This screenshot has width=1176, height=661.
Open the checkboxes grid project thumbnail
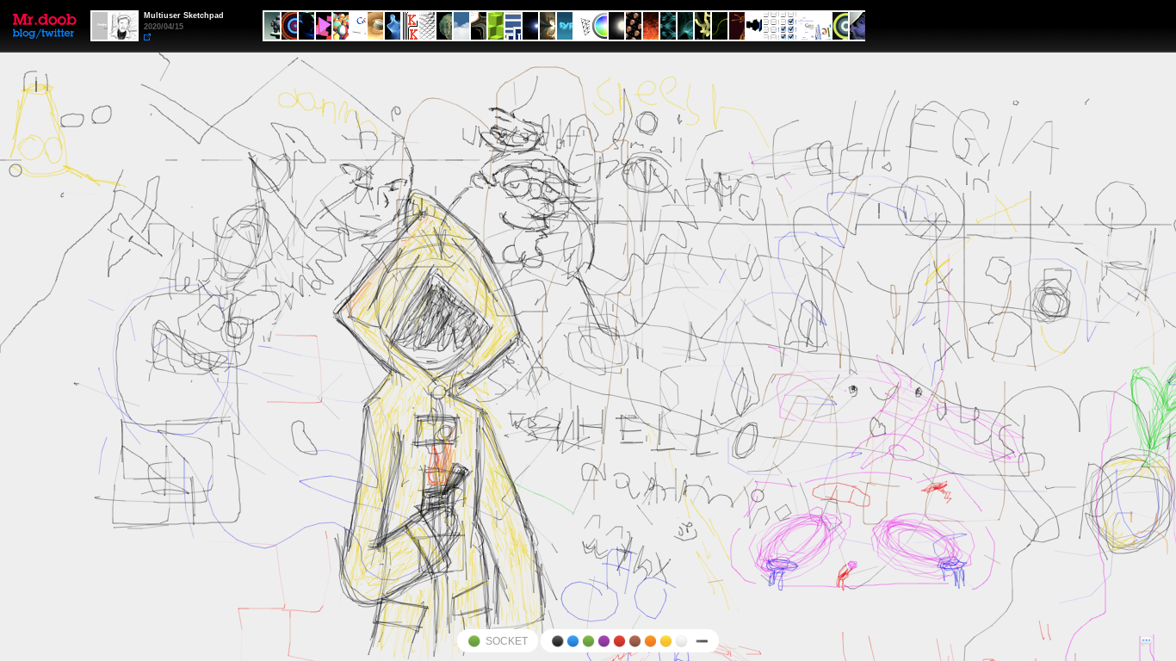[x=780, y=26]
